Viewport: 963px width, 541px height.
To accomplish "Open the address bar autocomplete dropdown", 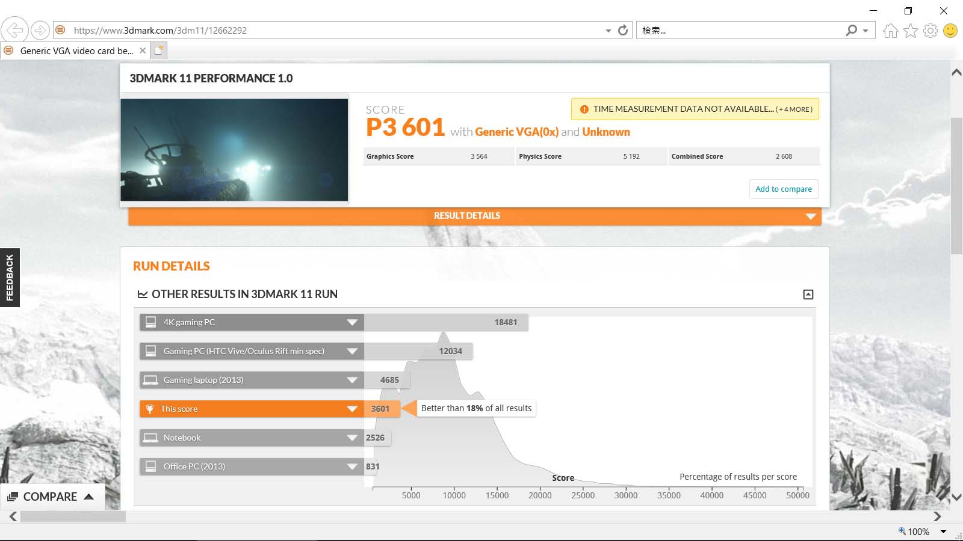I will coord(608,31).
